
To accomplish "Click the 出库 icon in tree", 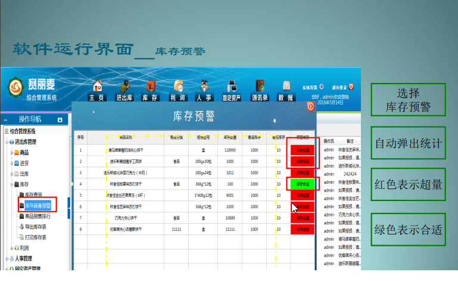I will pos(17,174).
